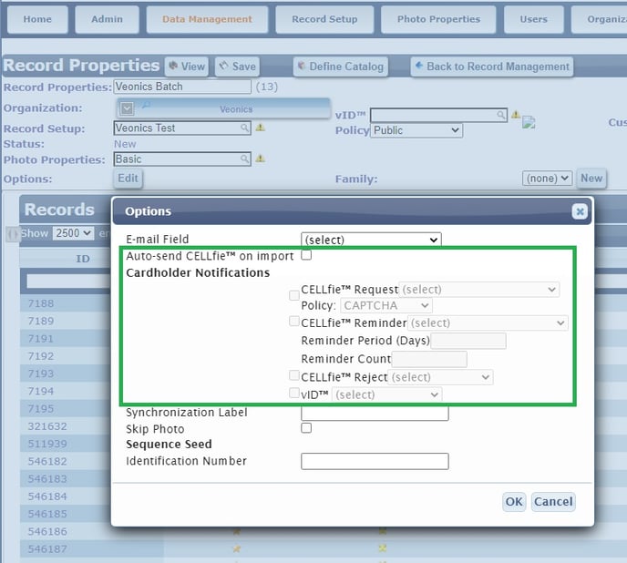Open the Admin tab

click(107, 19)
